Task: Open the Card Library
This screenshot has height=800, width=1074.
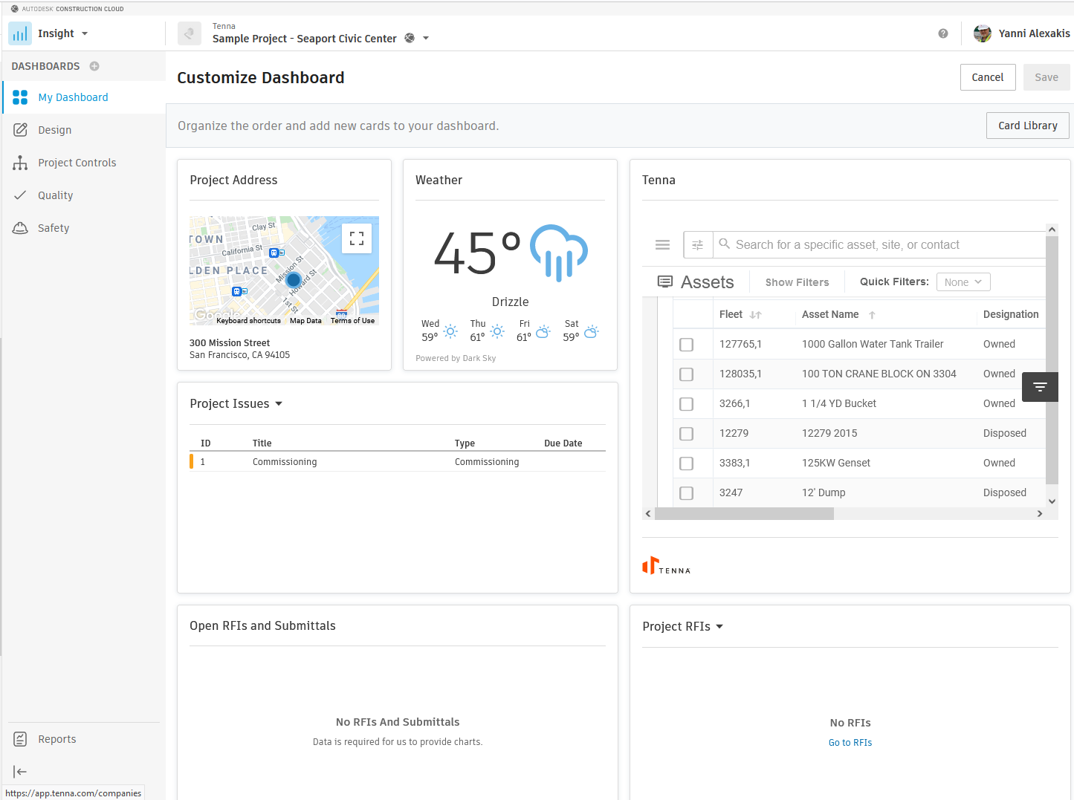Action: pos(1028,126)
